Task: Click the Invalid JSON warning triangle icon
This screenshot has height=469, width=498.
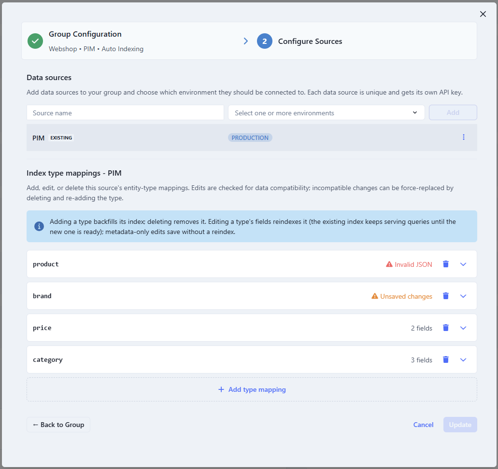Action: click(x=389, y=264)
